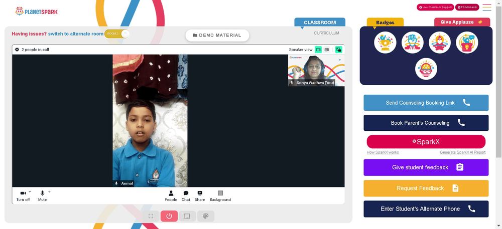Screen dimensions: 502x229
Task: Click the '2 people in call' text
Action: pos(35,50)
